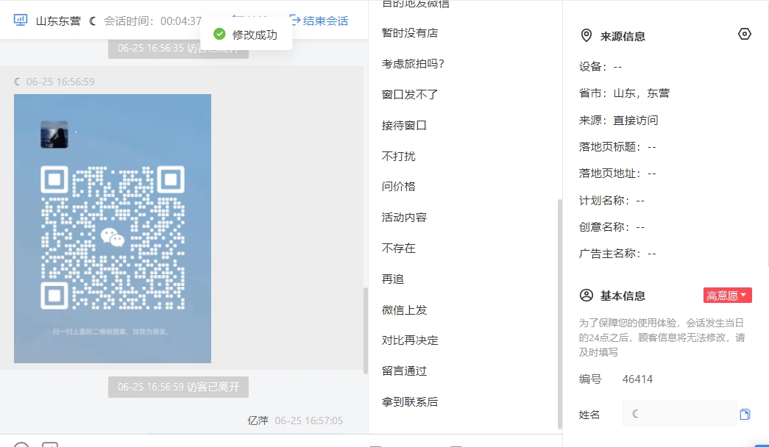Select the quick reply 接待窗口
The height and width of the screenshot is (447, 769).
pyautogui.click(x=404, y=126)
